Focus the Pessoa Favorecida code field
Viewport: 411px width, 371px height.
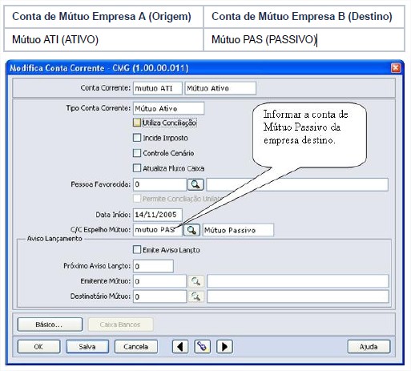coord(159,184)
